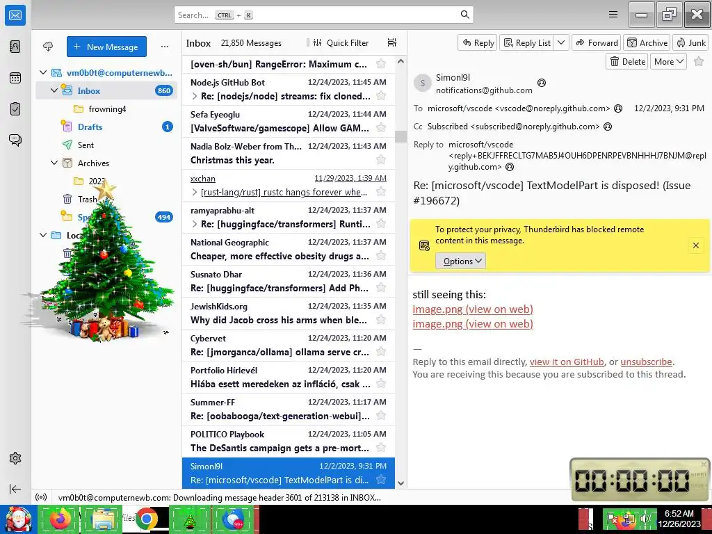Star the Susnato Dhar message
This screenshot has height=534, width=712.
coord(381,288)
